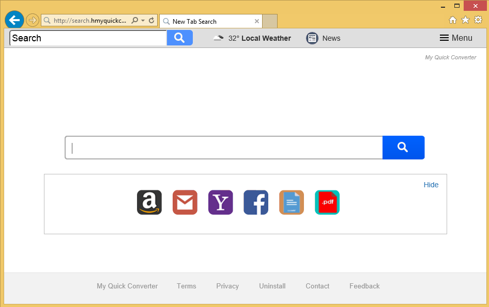
Task: Check the 32° Local Weather widget
Action: pyautogui.click(x=252, y=38)
